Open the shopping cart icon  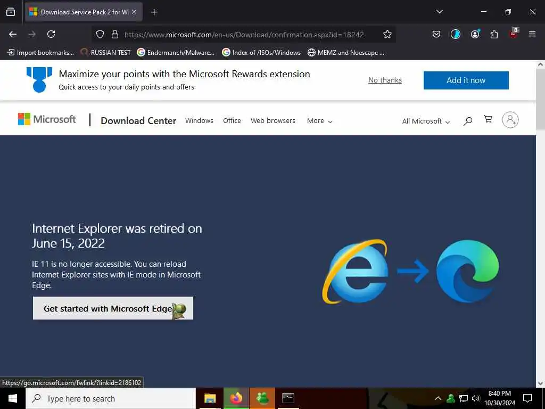(488, 119)
